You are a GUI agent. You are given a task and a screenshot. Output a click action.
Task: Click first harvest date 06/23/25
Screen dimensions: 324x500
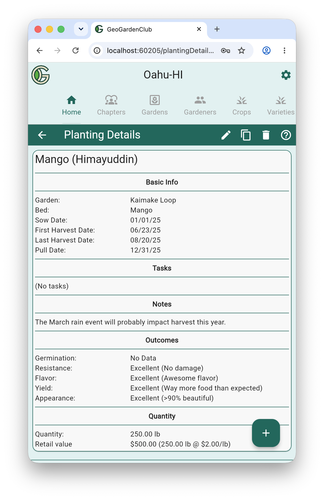(x=145, y=230)
